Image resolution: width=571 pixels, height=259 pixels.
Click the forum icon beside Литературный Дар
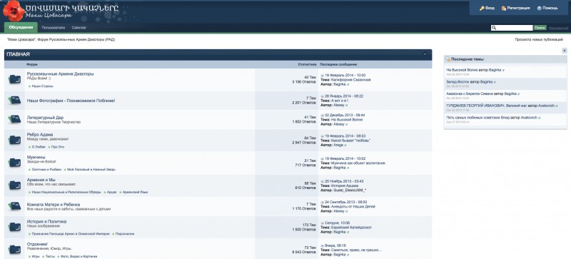(14, 119)
